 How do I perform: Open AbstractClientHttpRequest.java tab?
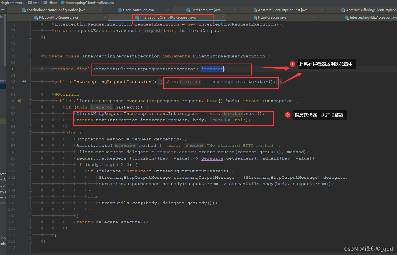point(283,10)
